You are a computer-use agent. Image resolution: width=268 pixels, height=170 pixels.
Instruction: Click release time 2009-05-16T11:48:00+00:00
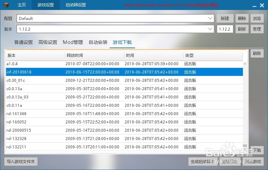[92, 114]
